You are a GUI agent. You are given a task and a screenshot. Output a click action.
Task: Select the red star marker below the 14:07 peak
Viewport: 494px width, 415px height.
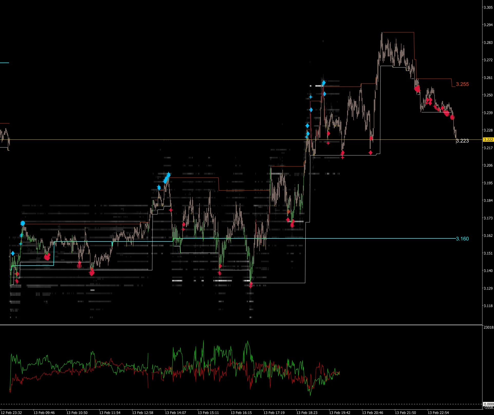171,210
